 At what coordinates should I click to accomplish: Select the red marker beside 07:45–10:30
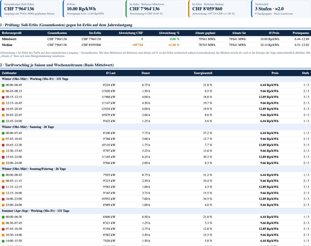(3, 229)
